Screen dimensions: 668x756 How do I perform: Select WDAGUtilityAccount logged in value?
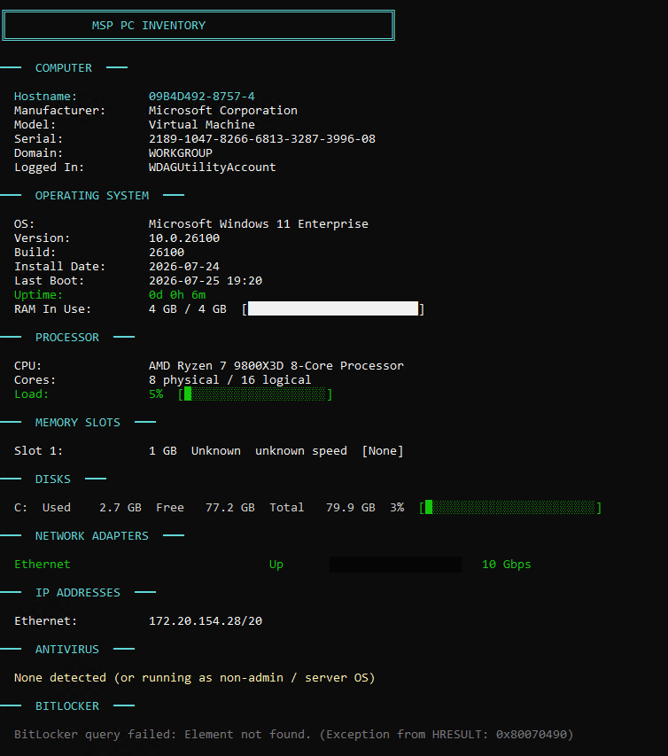pos(212,168)
